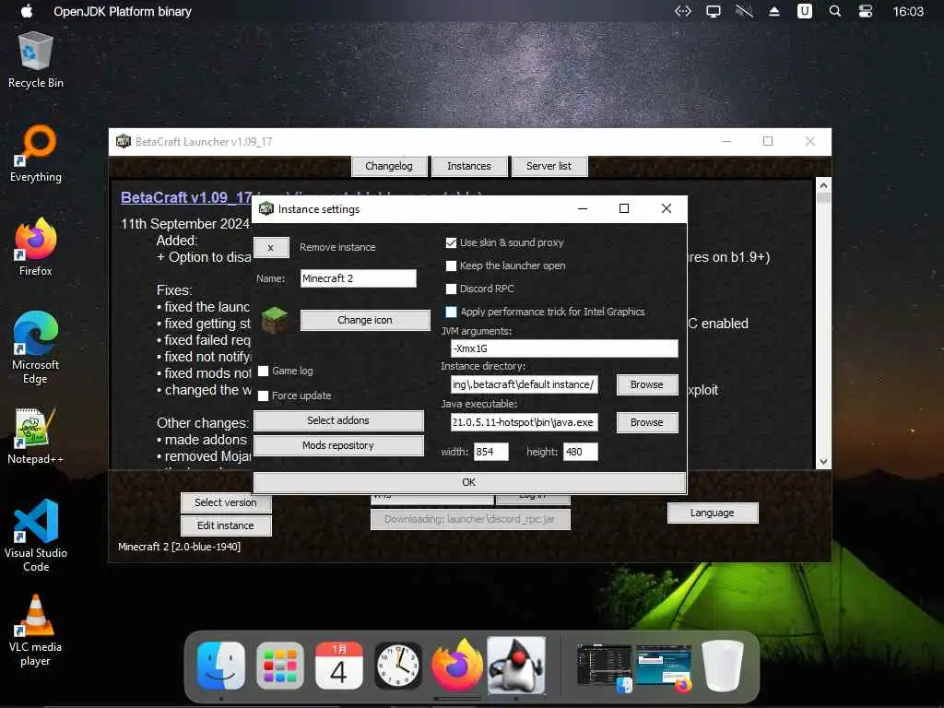Open the dock's dark window thumbnail with Finder badge
This screenshot has height=708, width=944.
click(x=604, y=667)
